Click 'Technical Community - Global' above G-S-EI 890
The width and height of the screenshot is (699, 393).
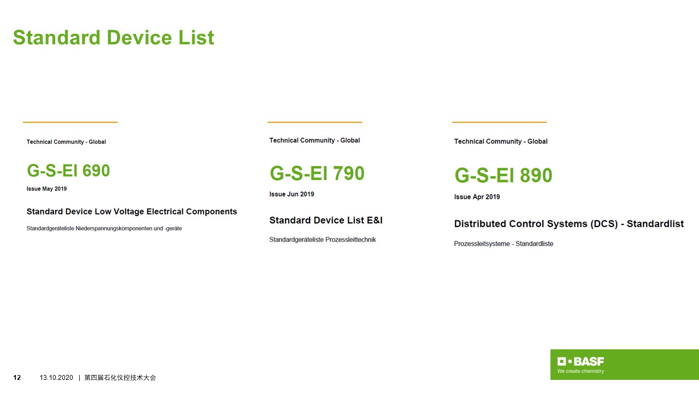(x=501, y=141)
